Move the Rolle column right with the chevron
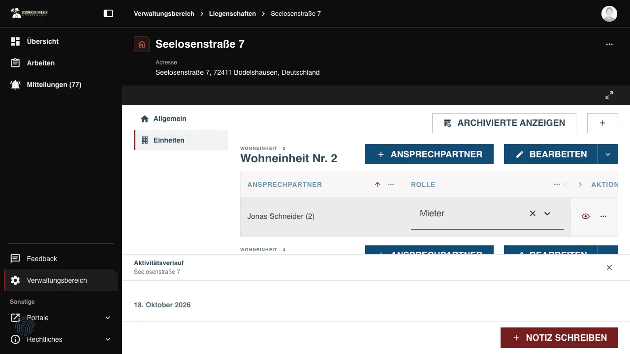 click(x=580, y=184)
